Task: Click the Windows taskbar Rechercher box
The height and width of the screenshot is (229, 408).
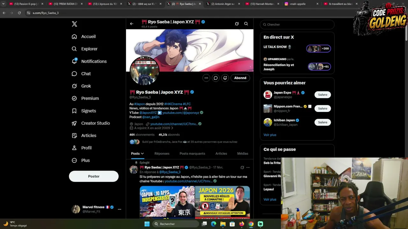Action: (176, 224)
